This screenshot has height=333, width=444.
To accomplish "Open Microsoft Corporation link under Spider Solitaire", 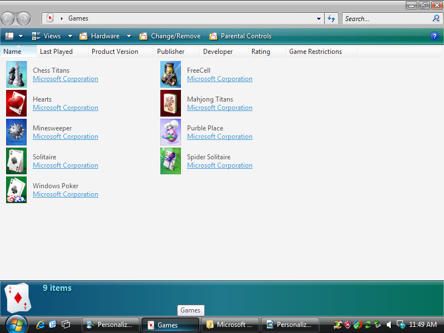I will (x=220, y=165).
